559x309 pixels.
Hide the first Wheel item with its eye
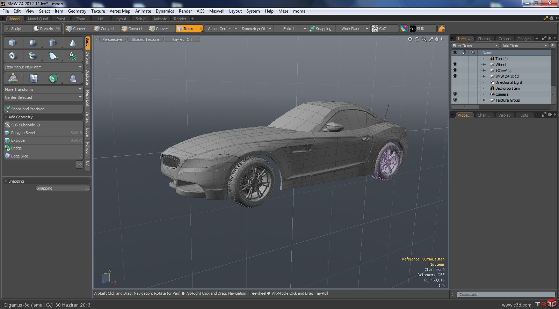coord(455,64)
